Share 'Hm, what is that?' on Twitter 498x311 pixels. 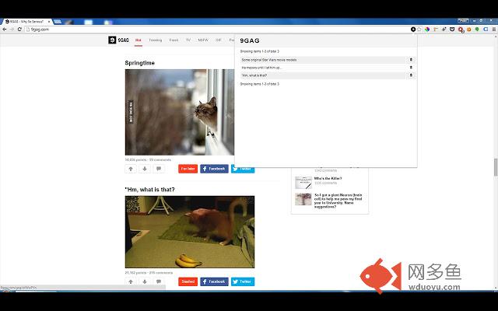pos(243,281)
